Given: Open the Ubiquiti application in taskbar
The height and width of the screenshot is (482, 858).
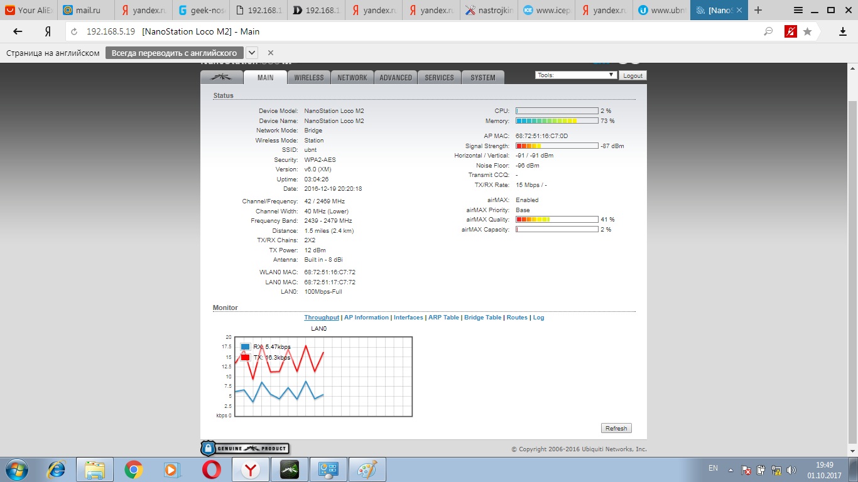Looking at the screenshot, I should click(x=290, y=469).
